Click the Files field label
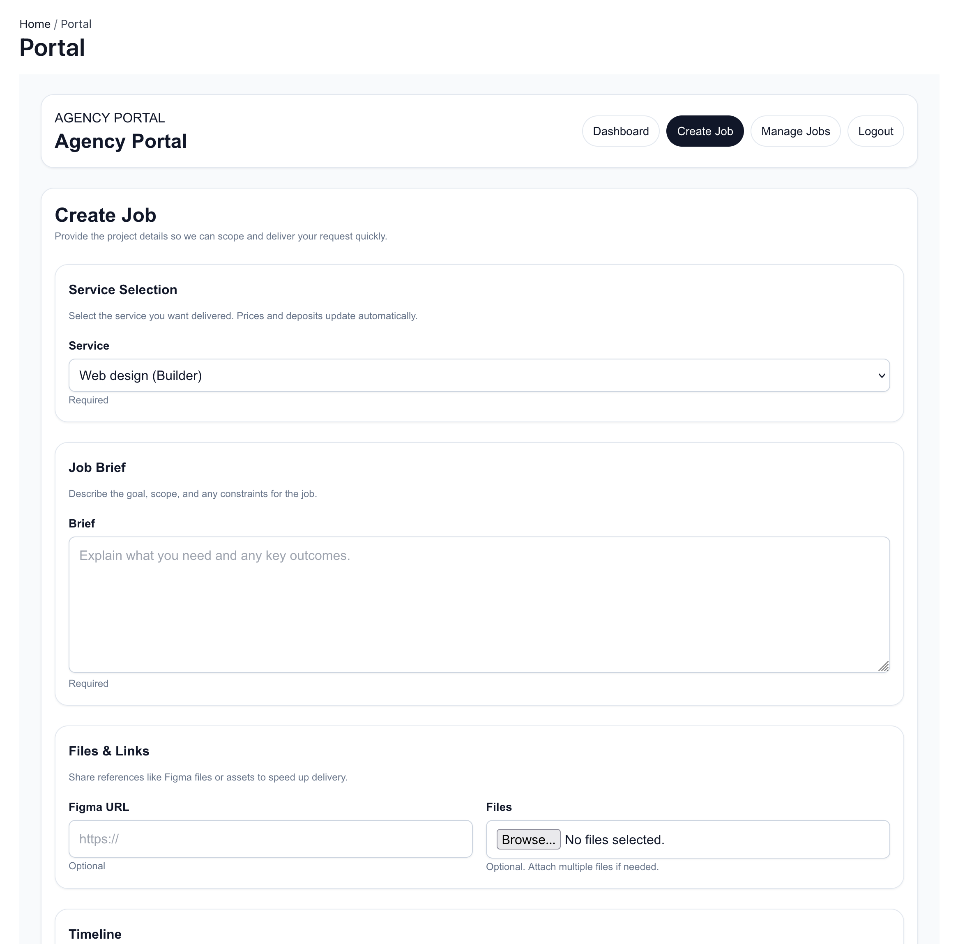 point(498,807)
